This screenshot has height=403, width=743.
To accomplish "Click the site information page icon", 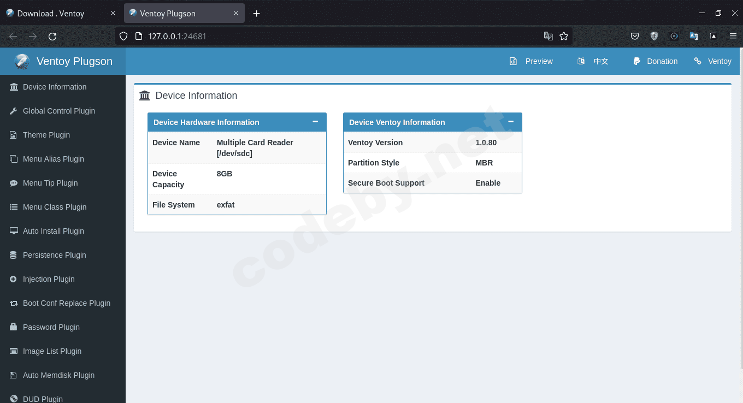I will pyautogui.click(x=138, y=37).
